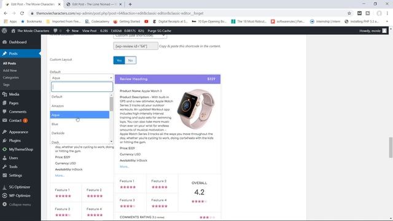Click the Overall 4.2 star rating
The height and width of the screenshot is (221, 393).
pyautogui.click(x=199, y=201)
